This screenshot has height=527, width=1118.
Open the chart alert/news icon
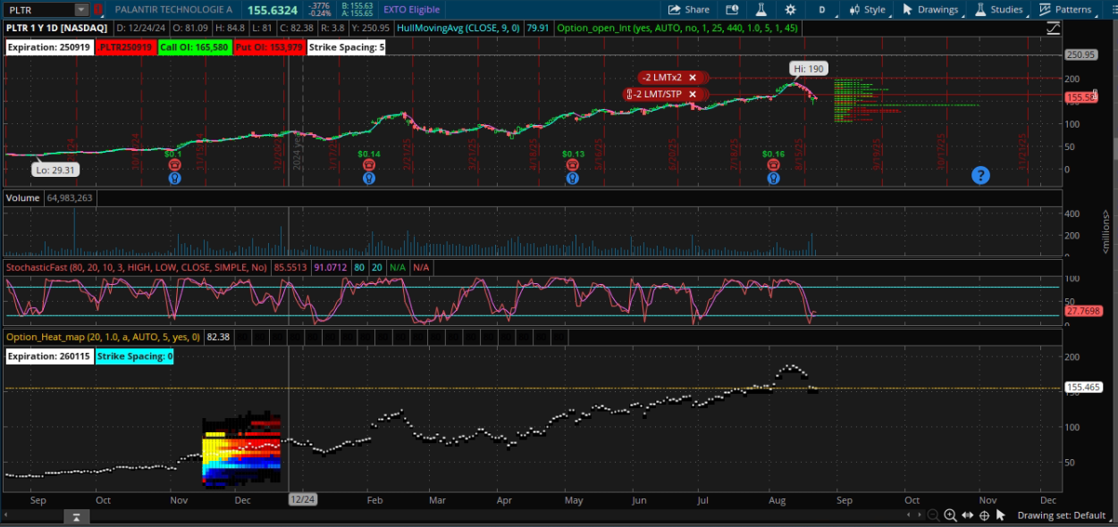tap(733, 10)
